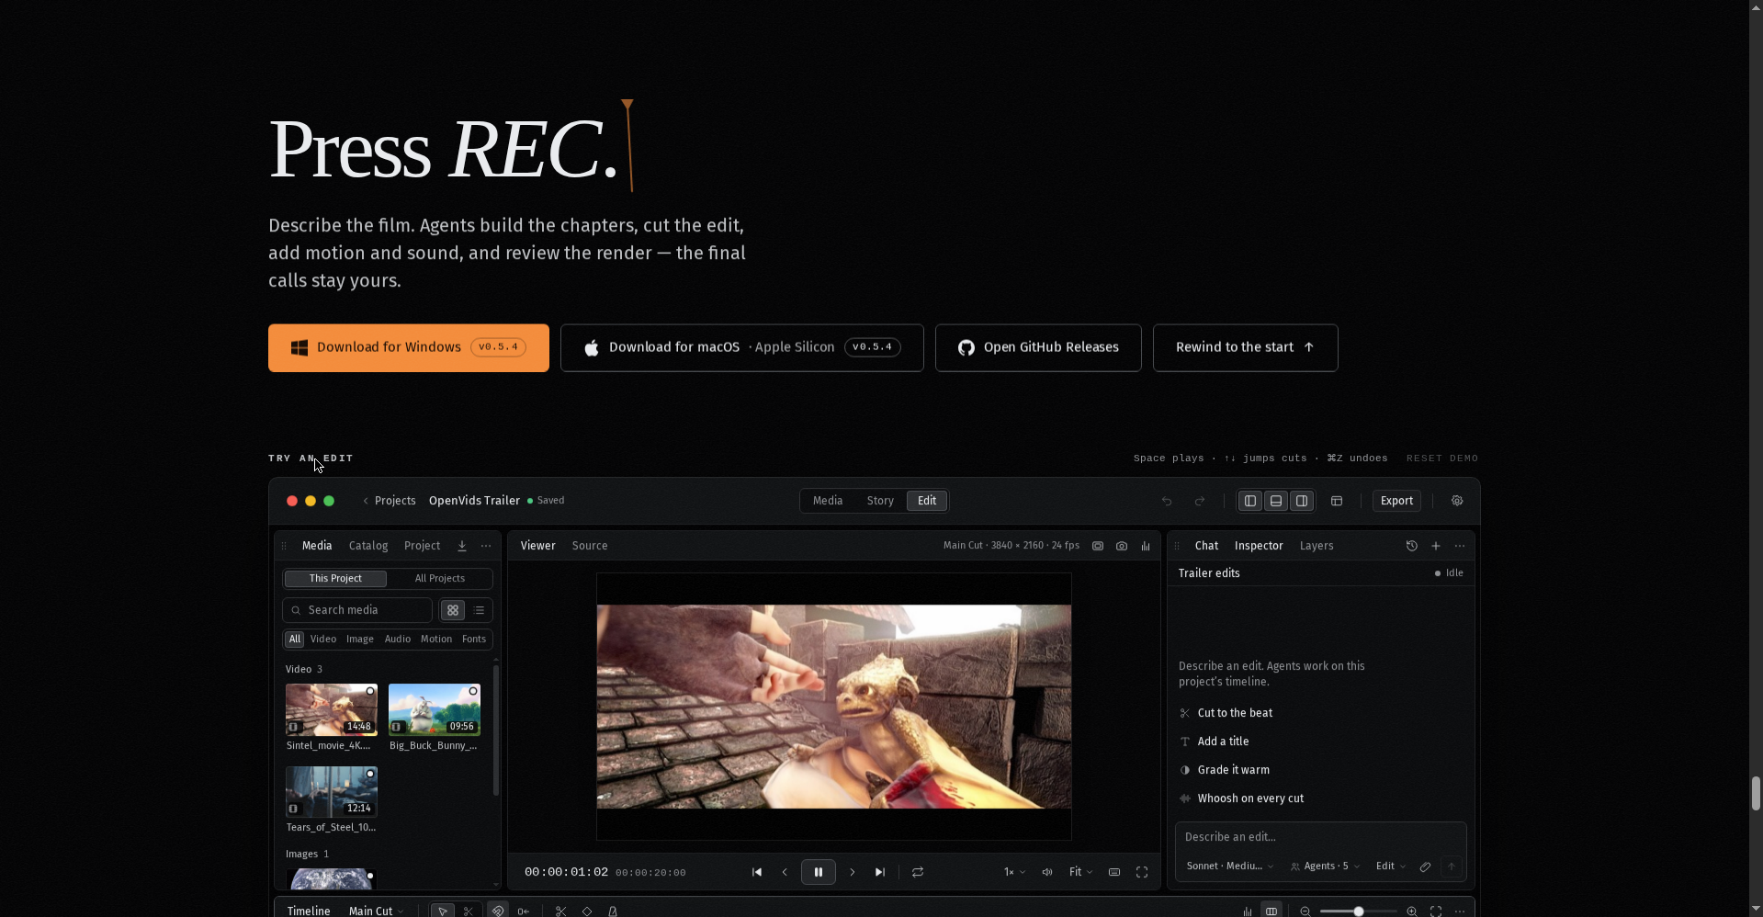Click the Export button
Screen dimensions: 1763x917
[1396, 501]
